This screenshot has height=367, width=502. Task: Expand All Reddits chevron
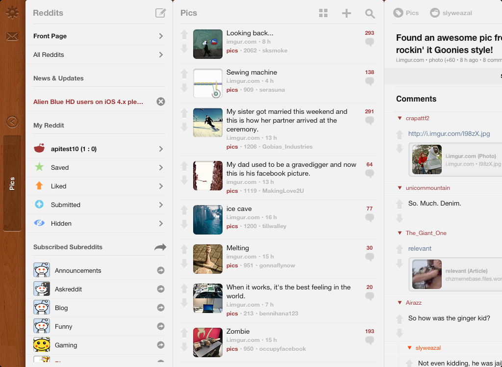pos(161,55)
